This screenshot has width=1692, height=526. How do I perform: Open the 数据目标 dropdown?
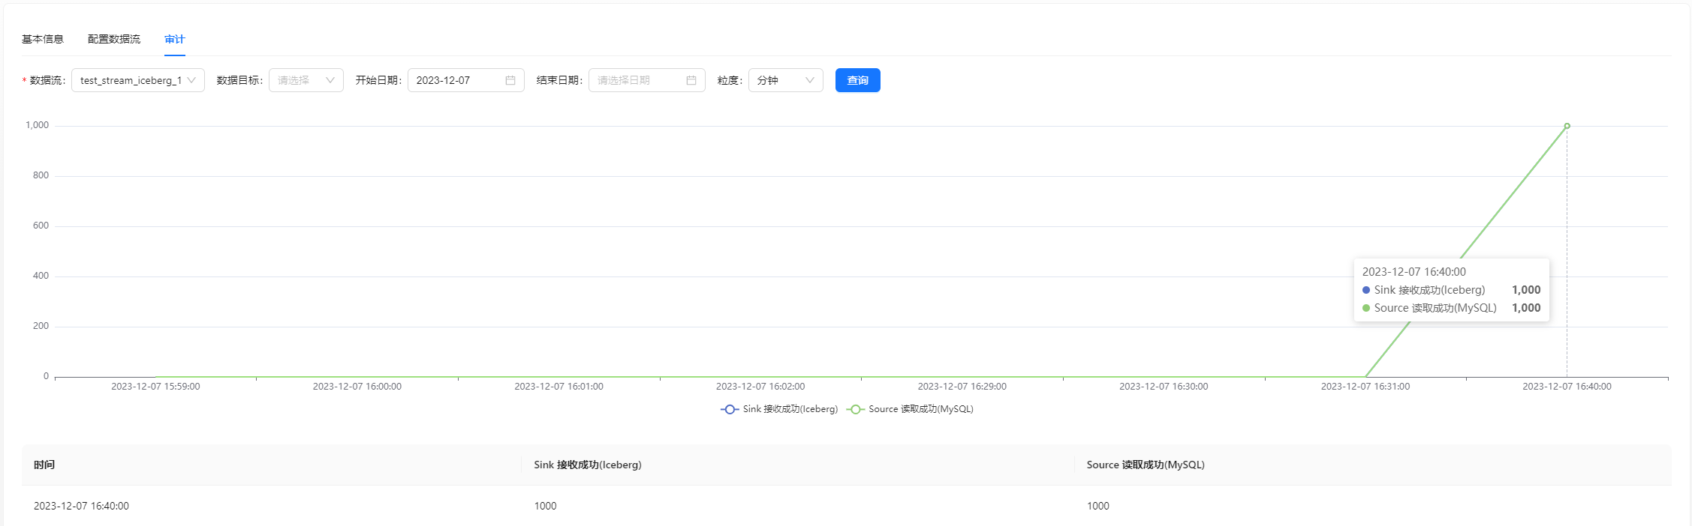coord(306,80)
